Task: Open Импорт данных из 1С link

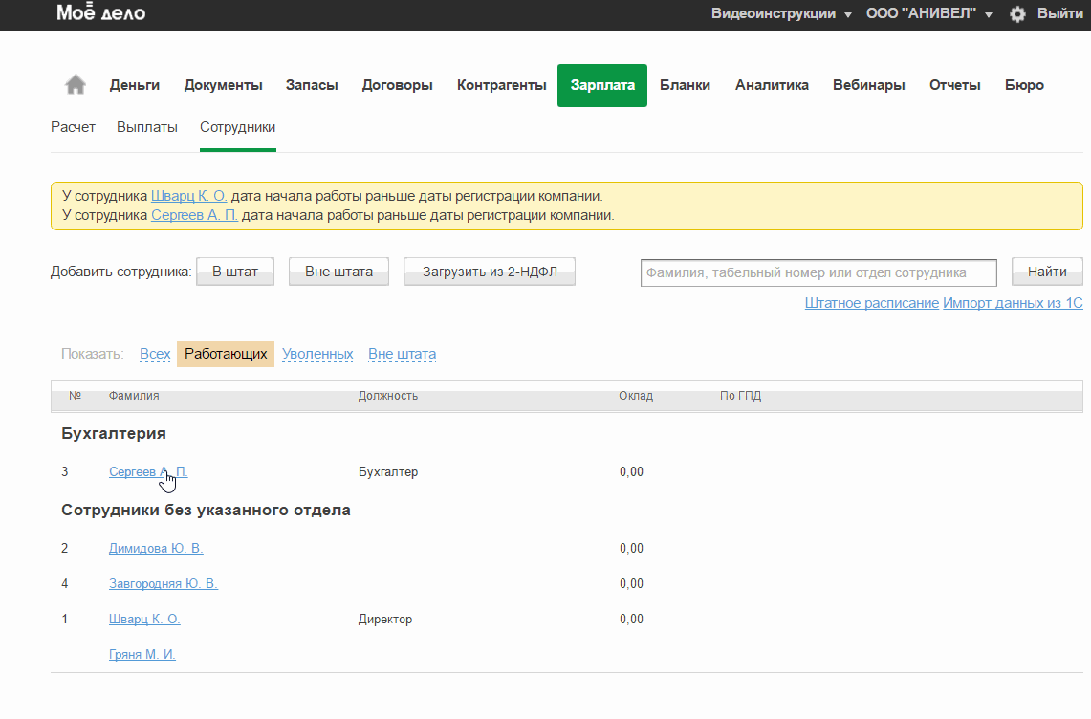Action: (1013, 303)
